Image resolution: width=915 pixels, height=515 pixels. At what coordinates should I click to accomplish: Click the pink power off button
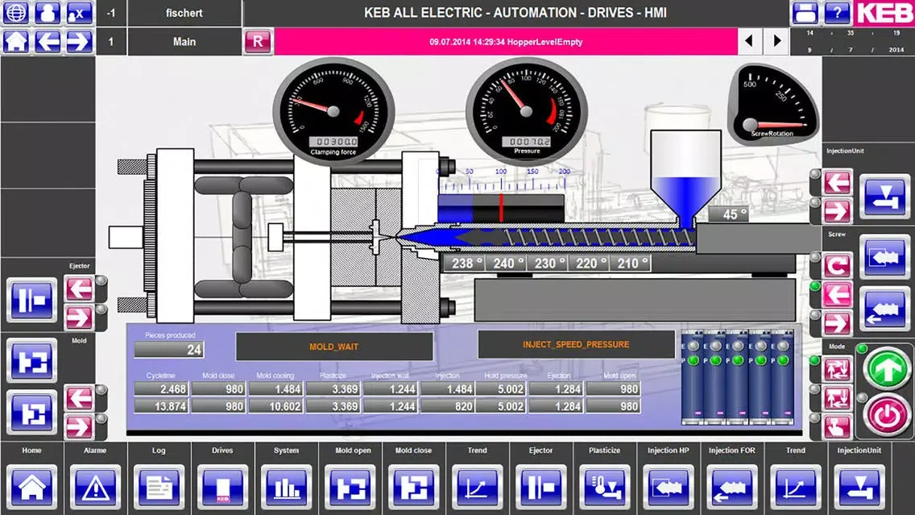click(887, 414)
